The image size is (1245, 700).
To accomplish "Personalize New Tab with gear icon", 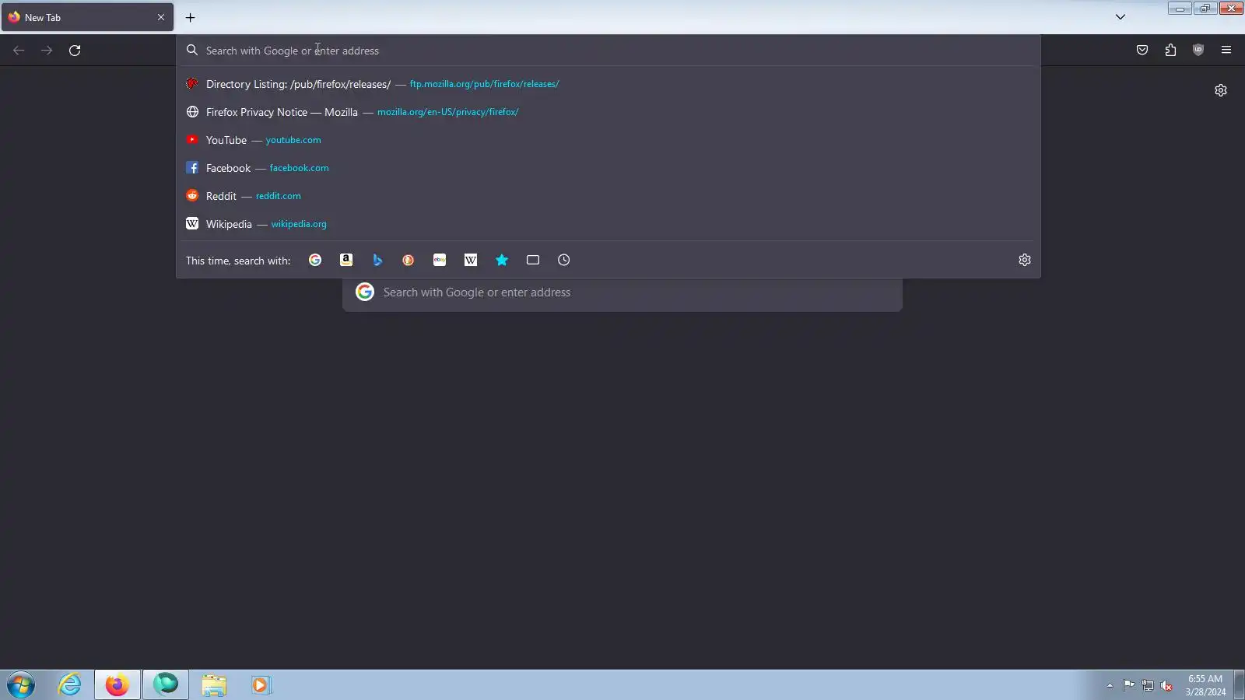I will click(1221, 90).
